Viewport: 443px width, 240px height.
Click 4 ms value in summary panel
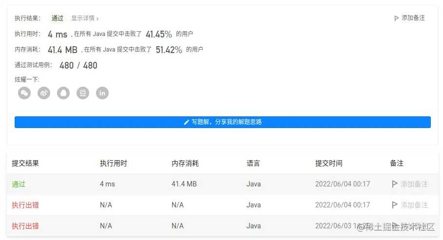[x=58, y=35]
